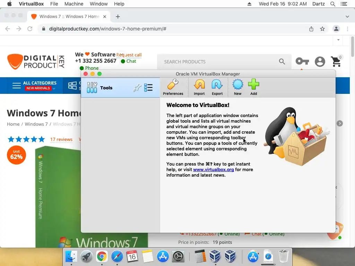Image resolution: width=355 pixels, height=266 pixels.
Task: Open Safari from the Dock
Action: (x=117, y=257)
